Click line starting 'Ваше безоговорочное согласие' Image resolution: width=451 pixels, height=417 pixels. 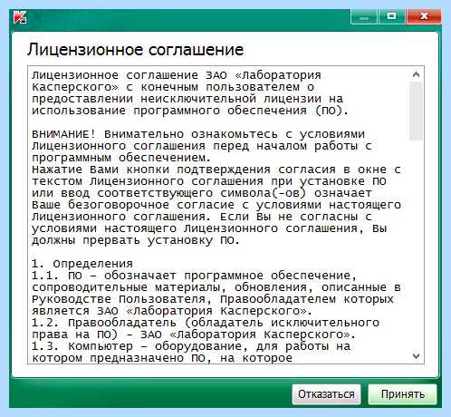pos(216,205)
